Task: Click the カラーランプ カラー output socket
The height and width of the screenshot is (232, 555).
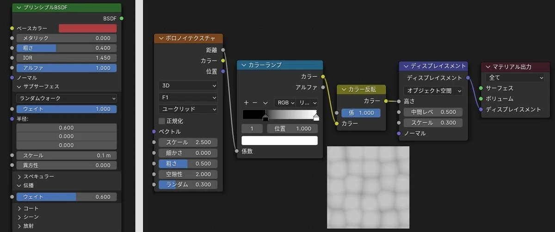Action: click(x=323, y=76)
